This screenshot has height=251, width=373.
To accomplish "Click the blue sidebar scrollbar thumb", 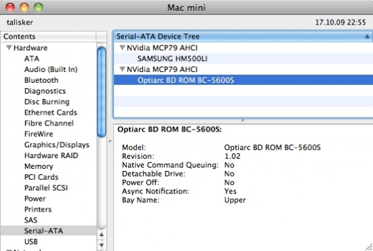I will click(102, 92).
